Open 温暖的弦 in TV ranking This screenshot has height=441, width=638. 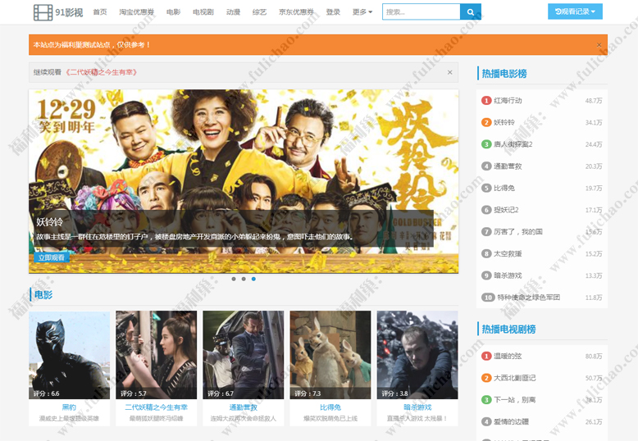click(508, 356)
